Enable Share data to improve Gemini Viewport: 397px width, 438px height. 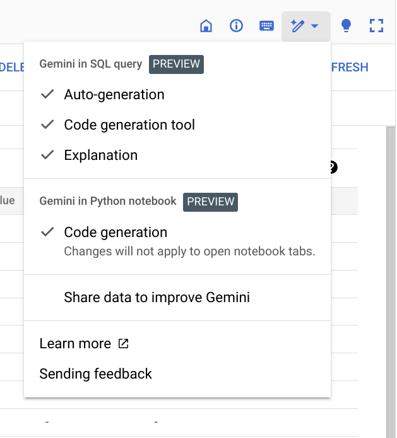(157, 298)
